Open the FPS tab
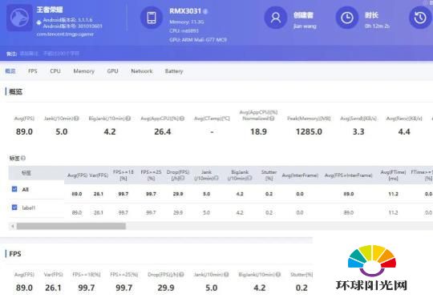 (x=33, y=71)
